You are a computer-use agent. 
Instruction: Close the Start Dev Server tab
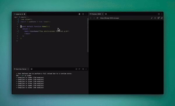click(28, 69)
